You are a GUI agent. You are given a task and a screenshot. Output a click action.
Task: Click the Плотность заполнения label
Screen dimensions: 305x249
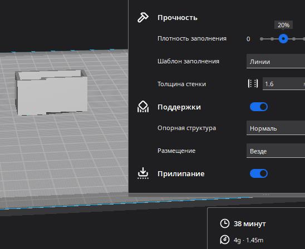(192, 38)
